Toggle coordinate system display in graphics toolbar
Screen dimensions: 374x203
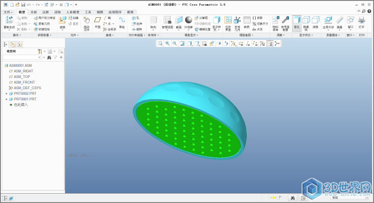tap(262, 43)
